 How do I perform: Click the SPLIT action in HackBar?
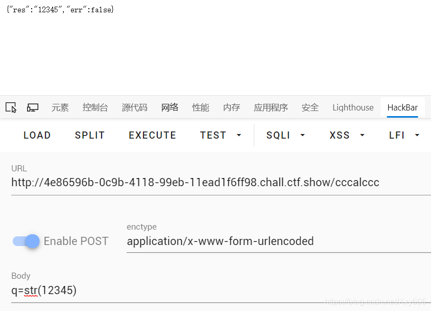89,135
